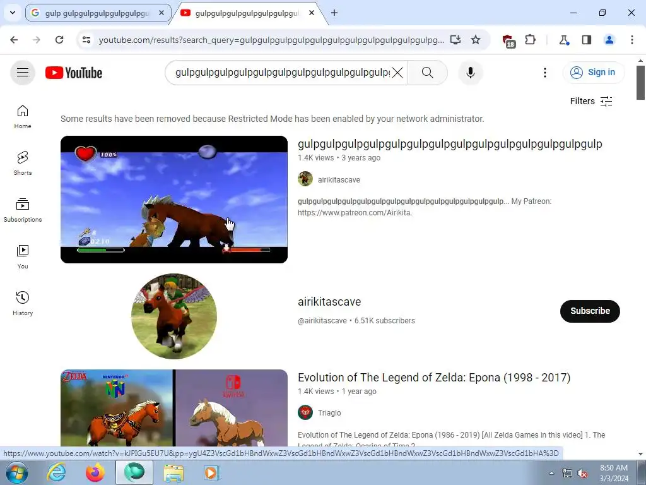646x485 pixels.
Task: Focus the YouTube search input field
Action: click(282, 73)
